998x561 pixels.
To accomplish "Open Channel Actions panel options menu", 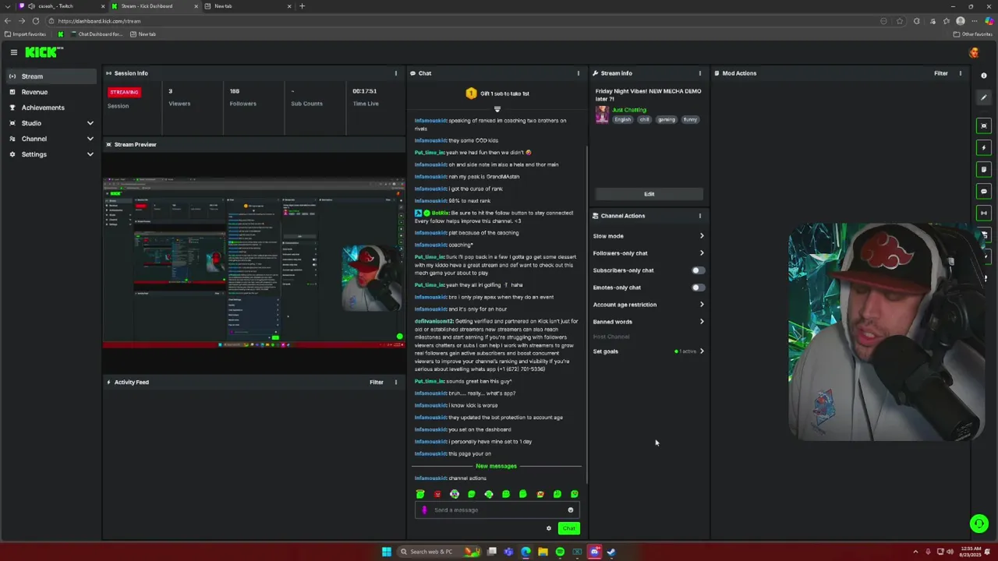I will pyautogui.click(x=699, y=216).
